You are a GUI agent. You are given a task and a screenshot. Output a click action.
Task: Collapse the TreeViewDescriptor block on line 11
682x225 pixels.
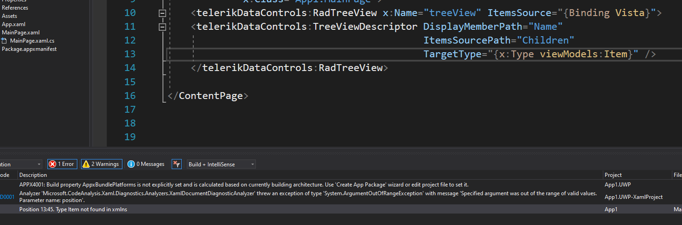(162, 27)
